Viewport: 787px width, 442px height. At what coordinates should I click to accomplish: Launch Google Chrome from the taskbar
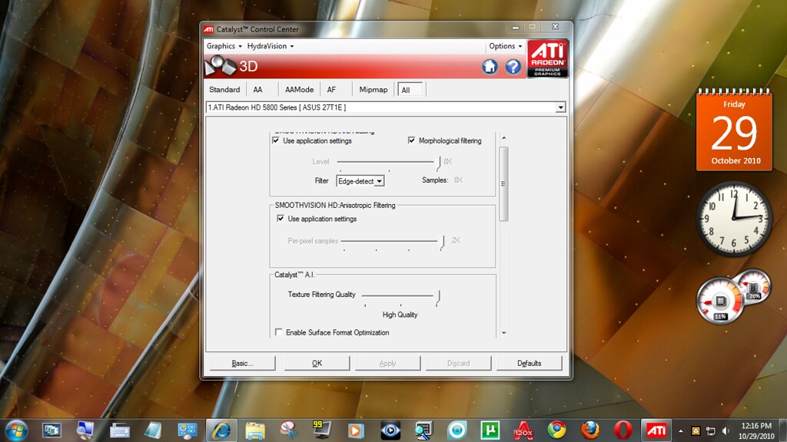click(556, 430)
